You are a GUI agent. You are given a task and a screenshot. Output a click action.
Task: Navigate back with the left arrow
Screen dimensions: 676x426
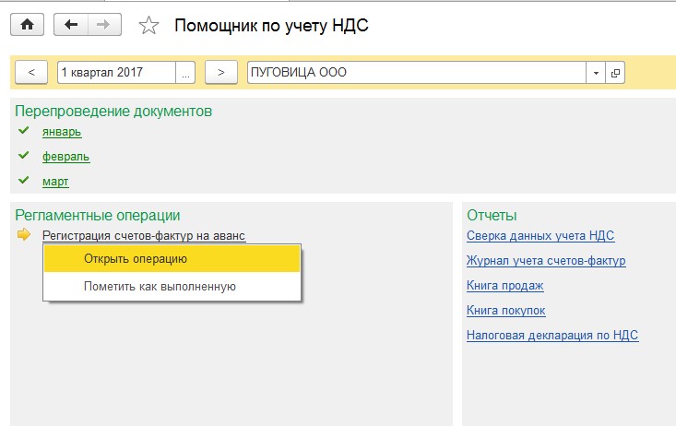[71, 25]
